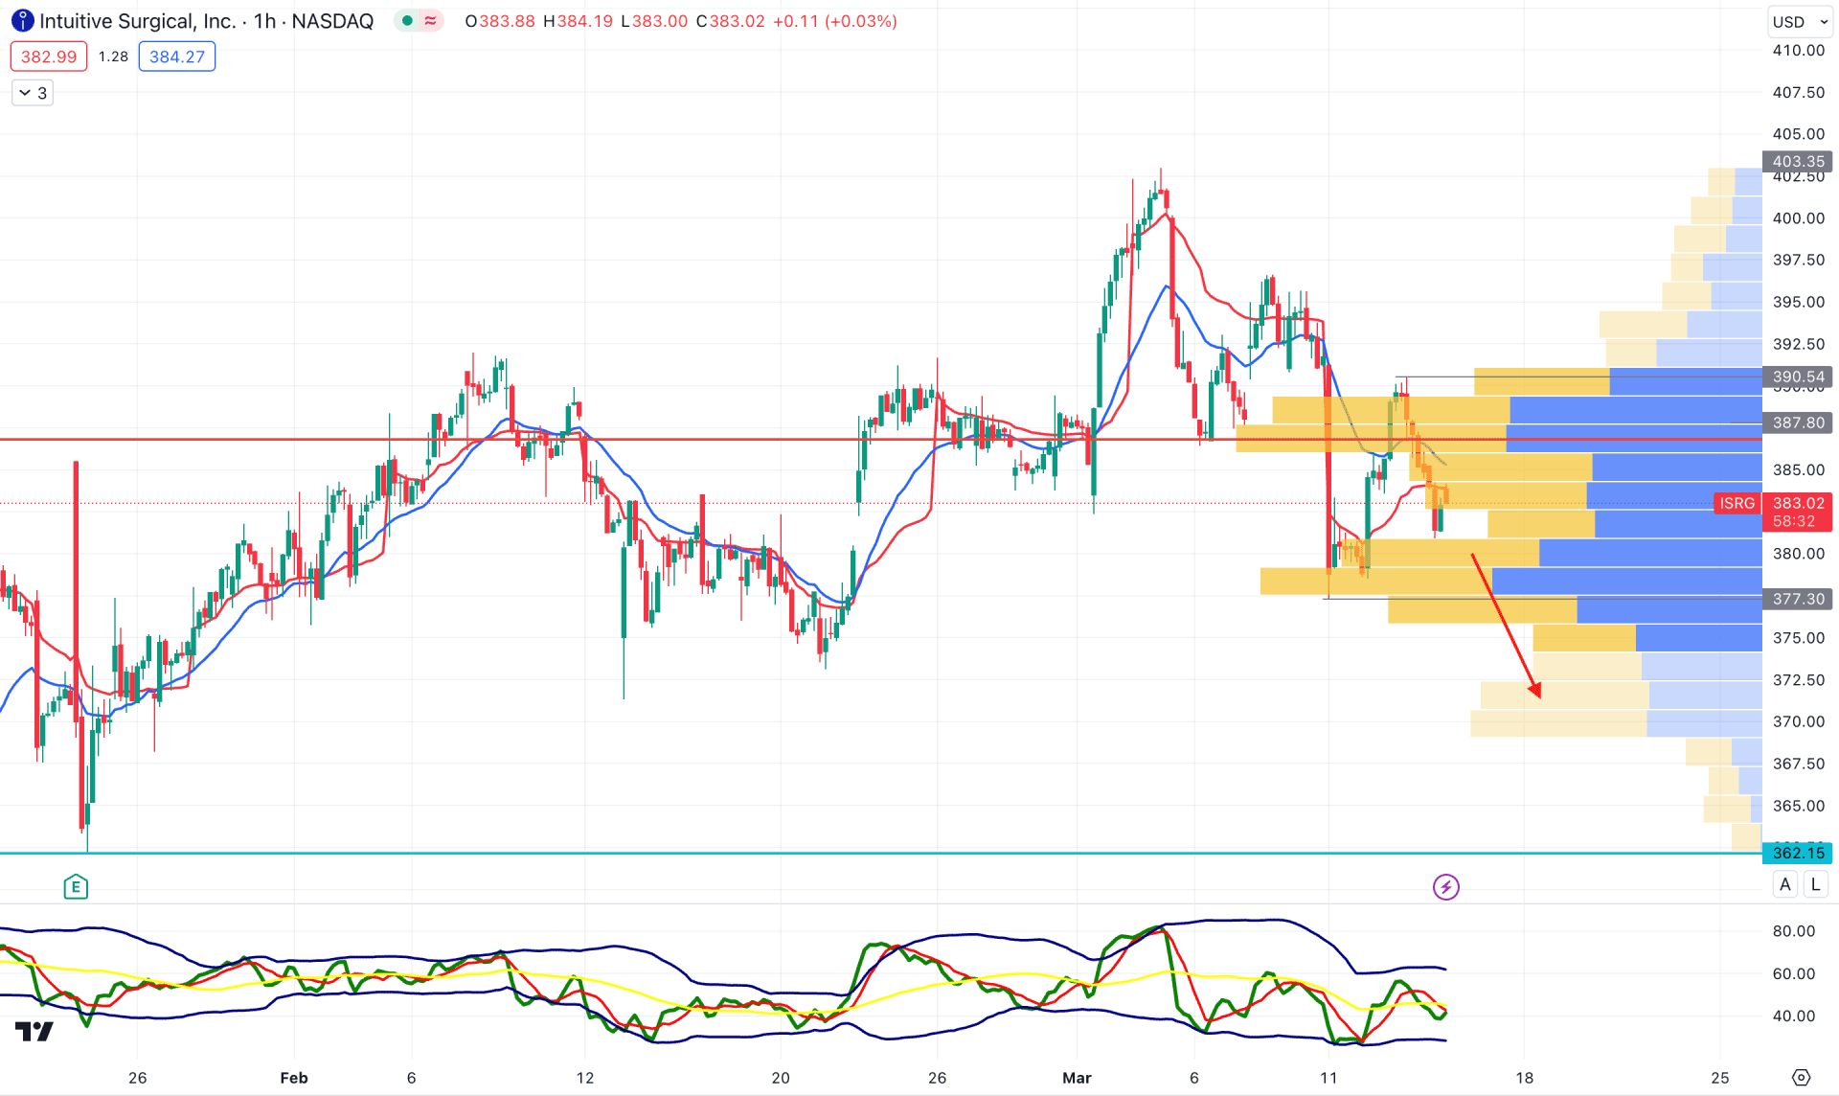
Task: Toggle auto scale with the A button
Action: pyautogui.click(x=1785, y=885)
